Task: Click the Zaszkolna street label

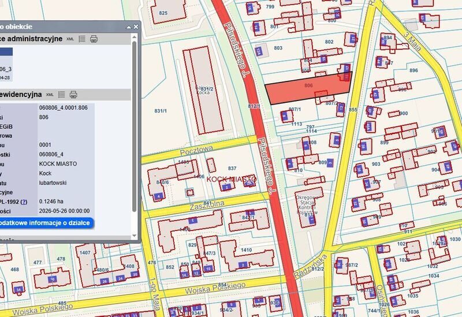Action: coord(207,206)
